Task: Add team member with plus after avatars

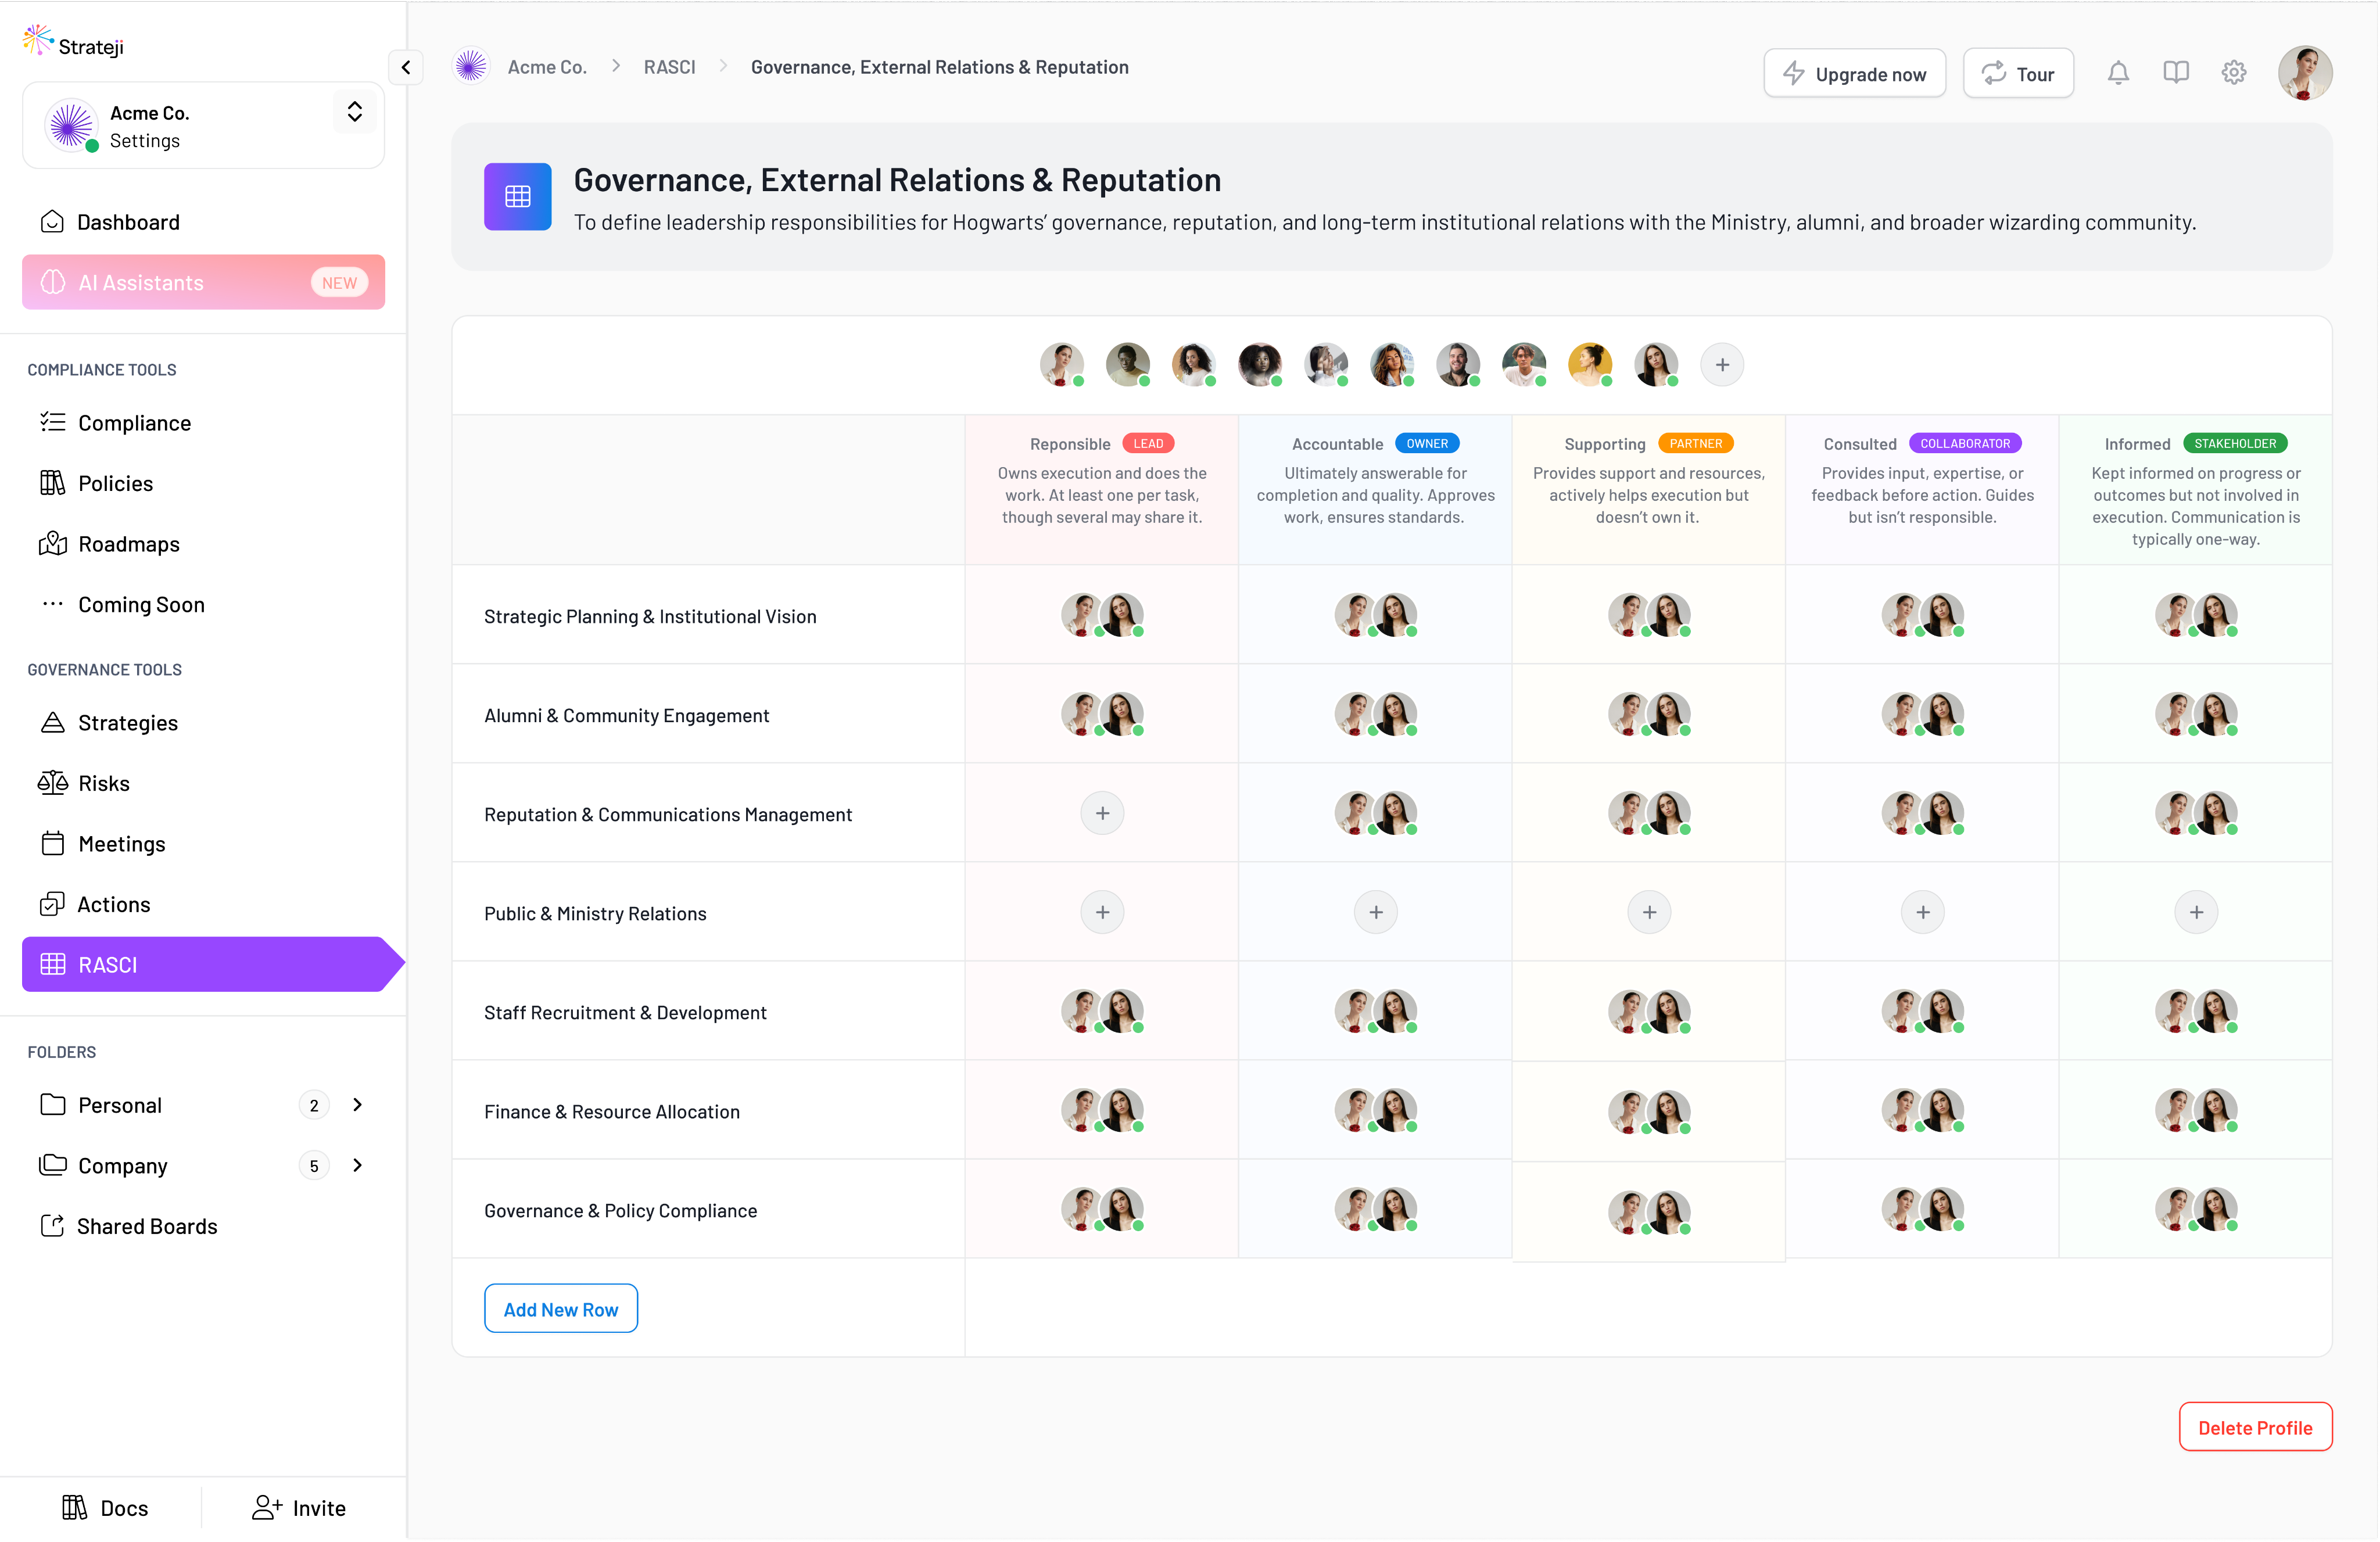Action: coord(1722,365)
